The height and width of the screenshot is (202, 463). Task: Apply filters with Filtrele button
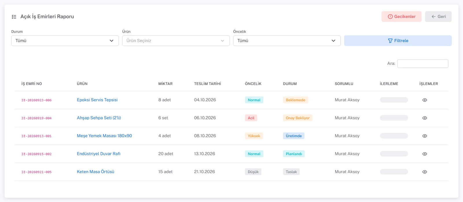click(398, 41)
